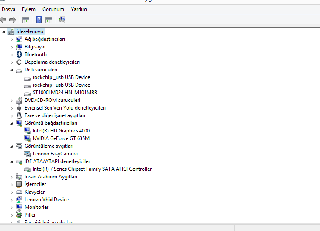The width and height of the screenshot is (320, 231).
Task: Select ST1000LM024 HN-M101MBB disk drive
Action: [65, 93]
